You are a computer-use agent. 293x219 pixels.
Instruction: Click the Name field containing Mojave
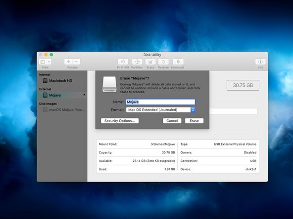(160, 102)
